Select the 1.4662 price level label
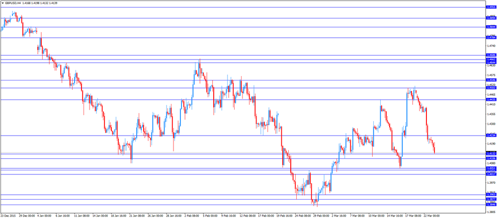The width and height of the screenshot is (497, 219). click(491, 59)
